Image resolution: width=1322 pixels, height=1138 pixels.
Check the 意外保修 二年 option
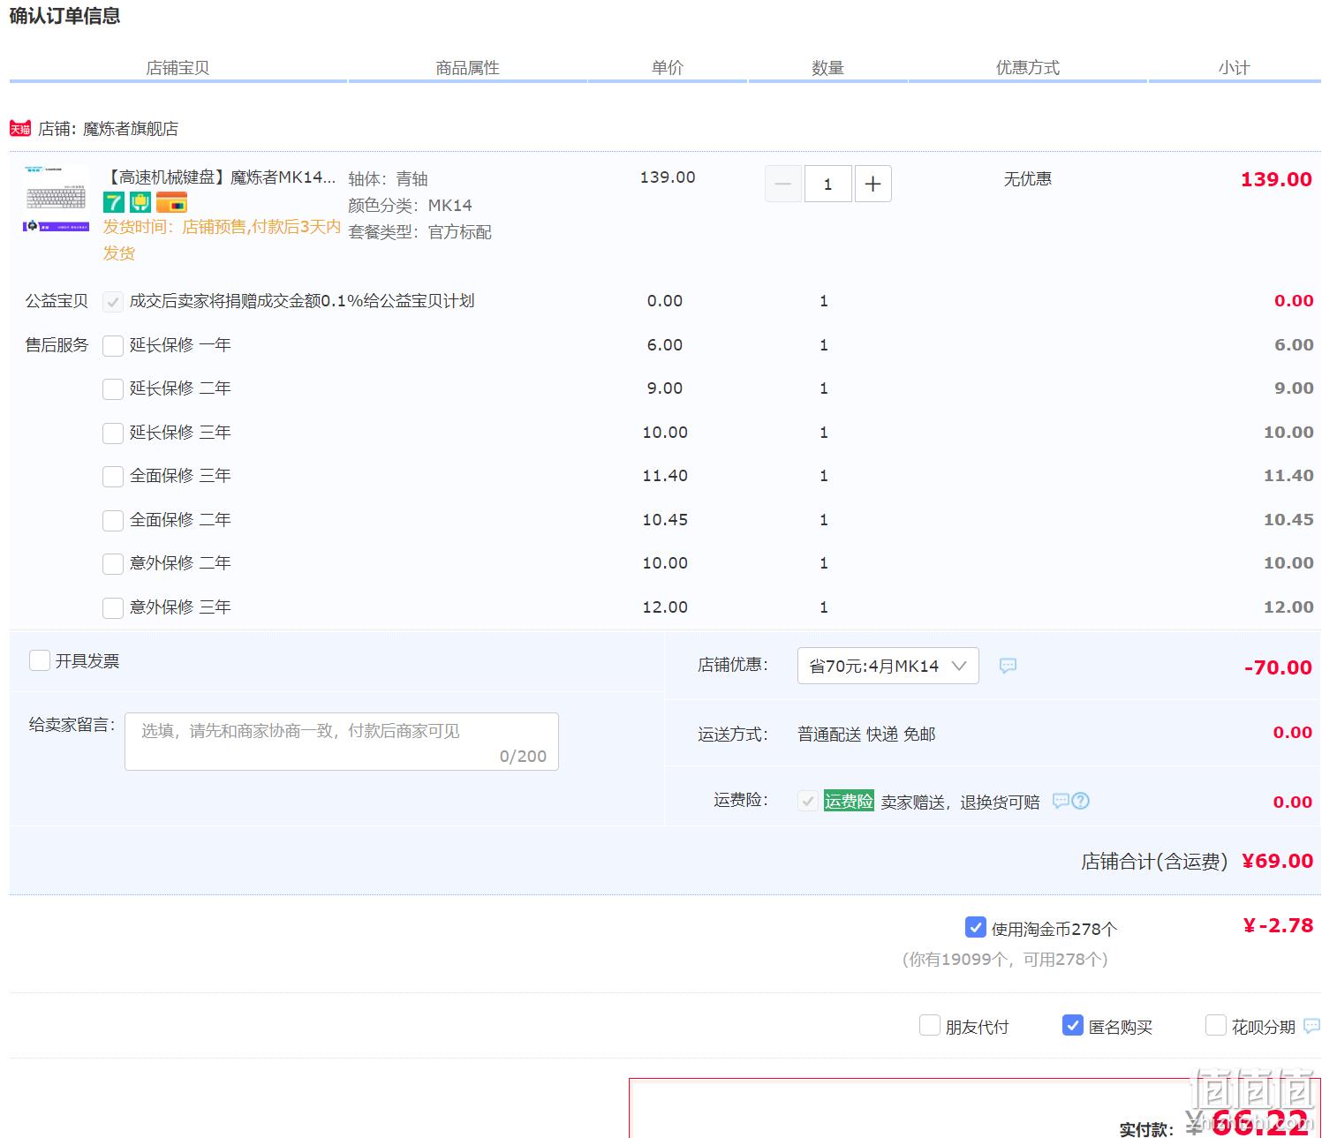click(113, 564)
